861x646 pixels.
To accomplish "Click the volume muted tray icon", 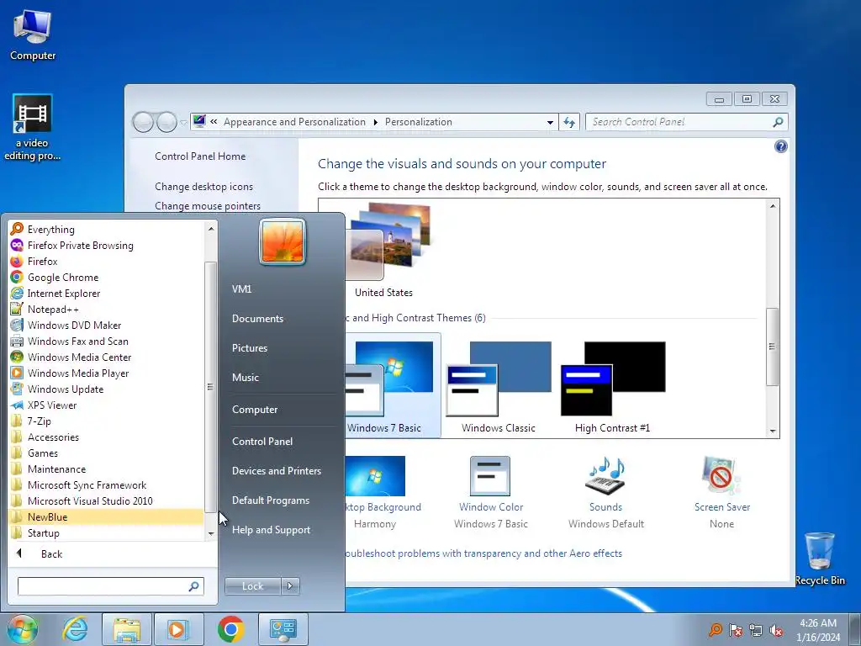I will 776,631.
